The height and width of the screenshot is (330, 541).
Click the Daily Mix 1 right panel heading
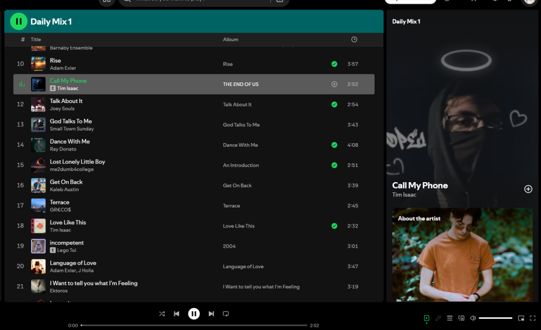[x=406, y=21]
